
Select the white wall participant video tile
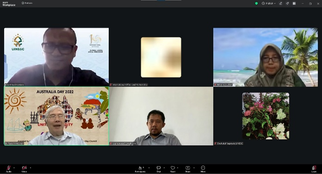coord(161,116)
